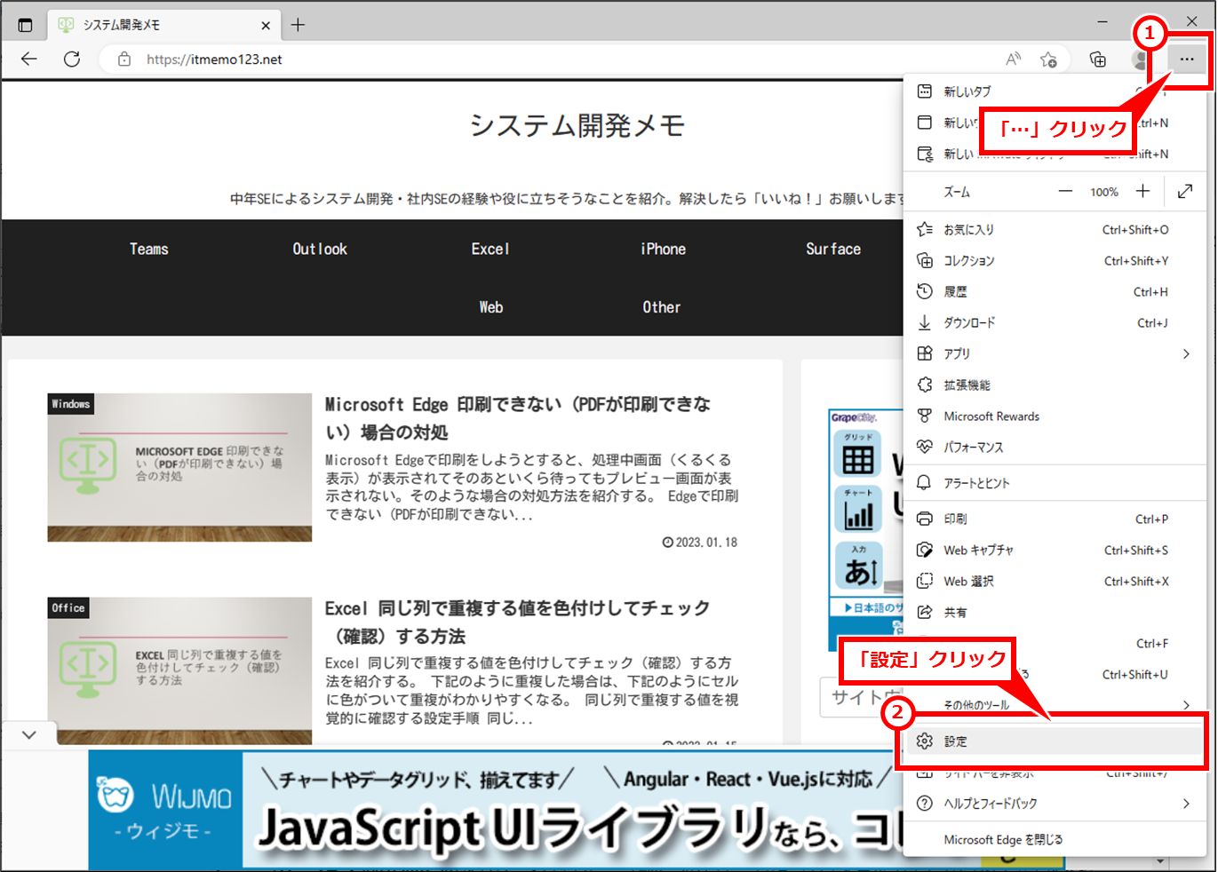1218x872 pixels.
Task: Open the Read aloud icon in the address bar
Action: 1013,59
